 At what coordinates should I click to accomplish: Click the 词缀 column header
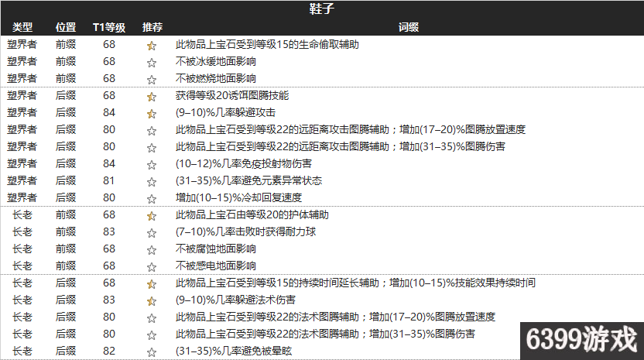pos(408,27)
